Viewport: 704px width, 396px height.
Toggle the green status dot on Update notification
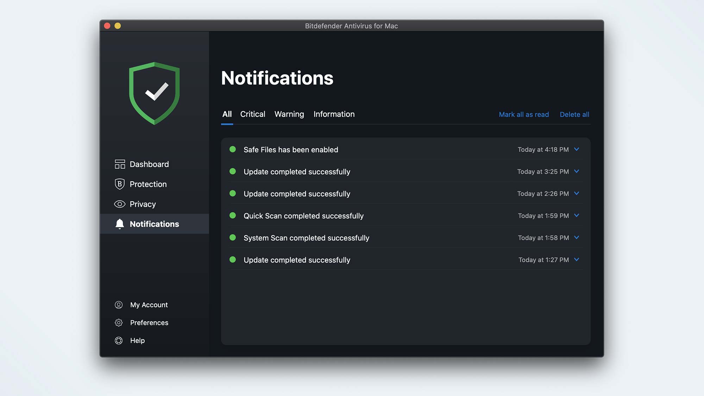click(x=233, y=172)
